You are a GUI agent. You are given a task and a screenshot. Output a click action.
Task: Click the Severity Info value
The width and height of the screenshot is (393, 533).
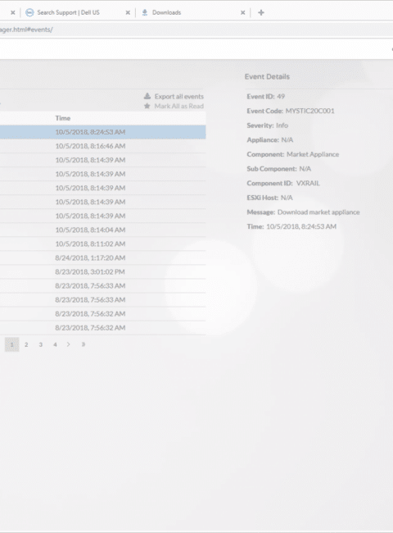pos(282,125)
